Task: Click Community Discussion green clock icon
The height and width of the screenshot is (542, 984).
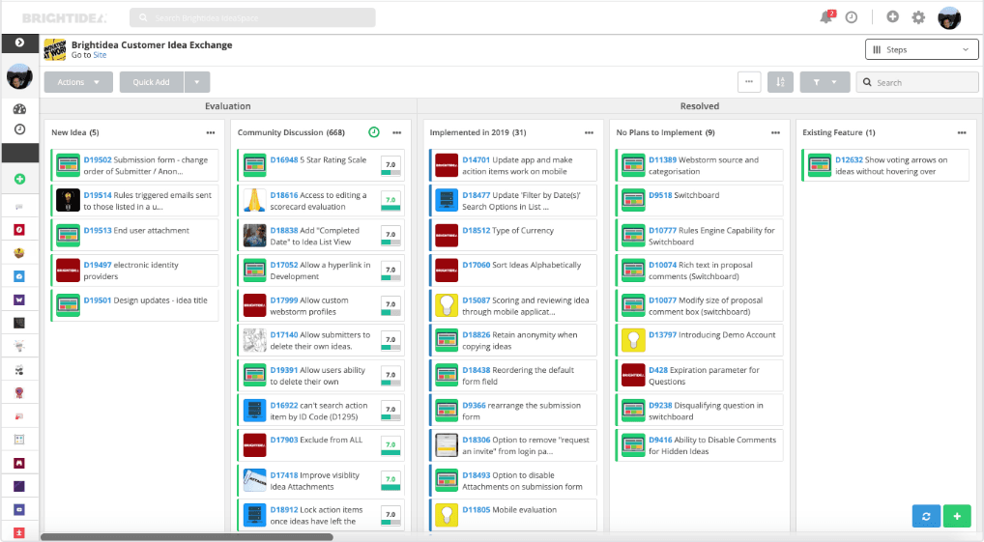Action: pyautogui.click(x=374, y=132)
